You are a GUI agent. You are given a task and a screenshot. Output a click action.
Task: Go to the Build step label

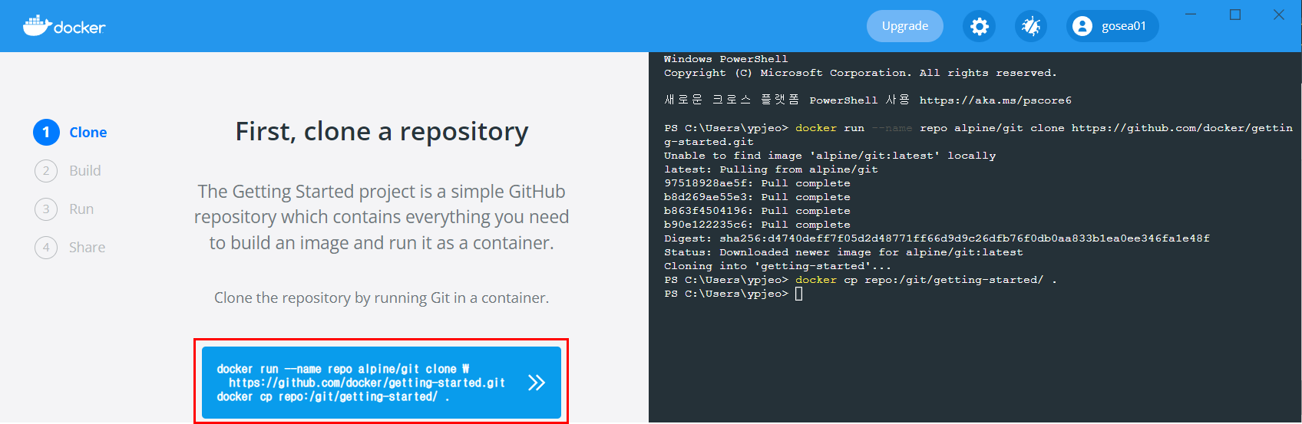click(85, 170)
